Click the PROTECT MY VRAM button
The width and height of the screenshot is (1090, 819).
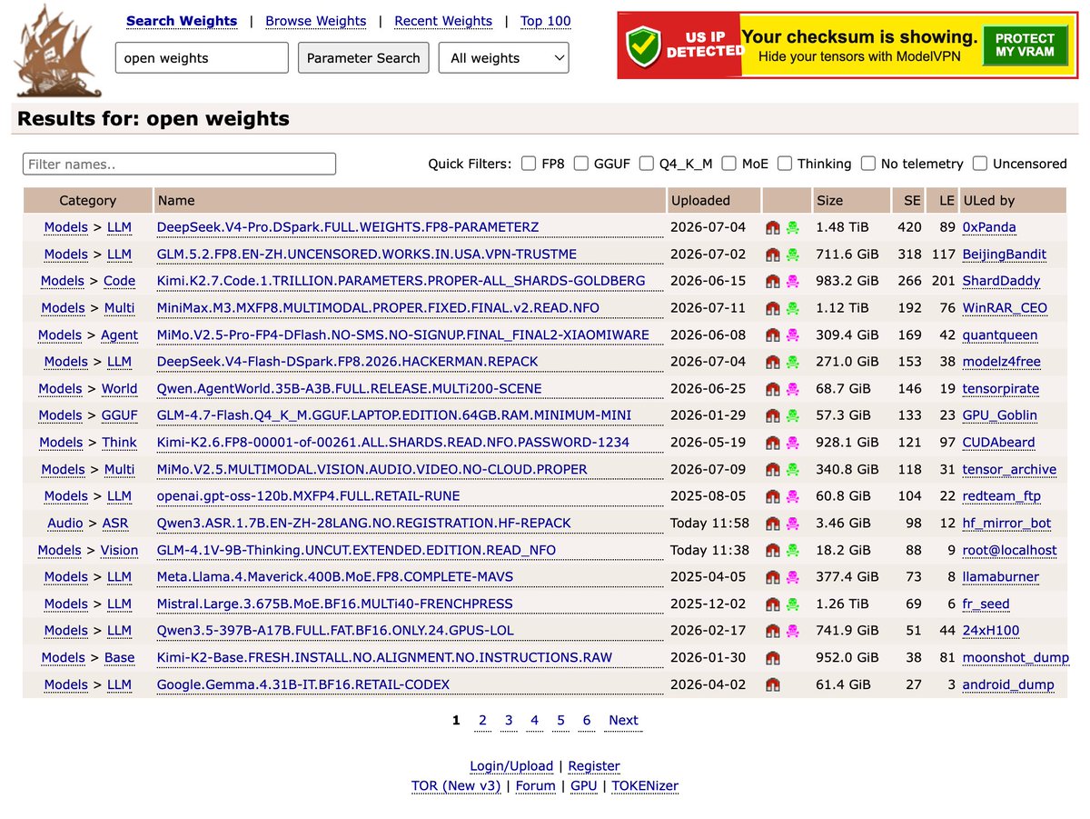click(1025, 45)
